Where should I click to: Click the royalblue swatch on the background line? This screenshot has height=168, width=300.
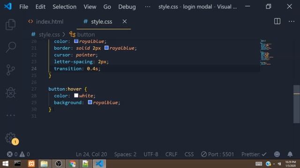coord(90,102)
